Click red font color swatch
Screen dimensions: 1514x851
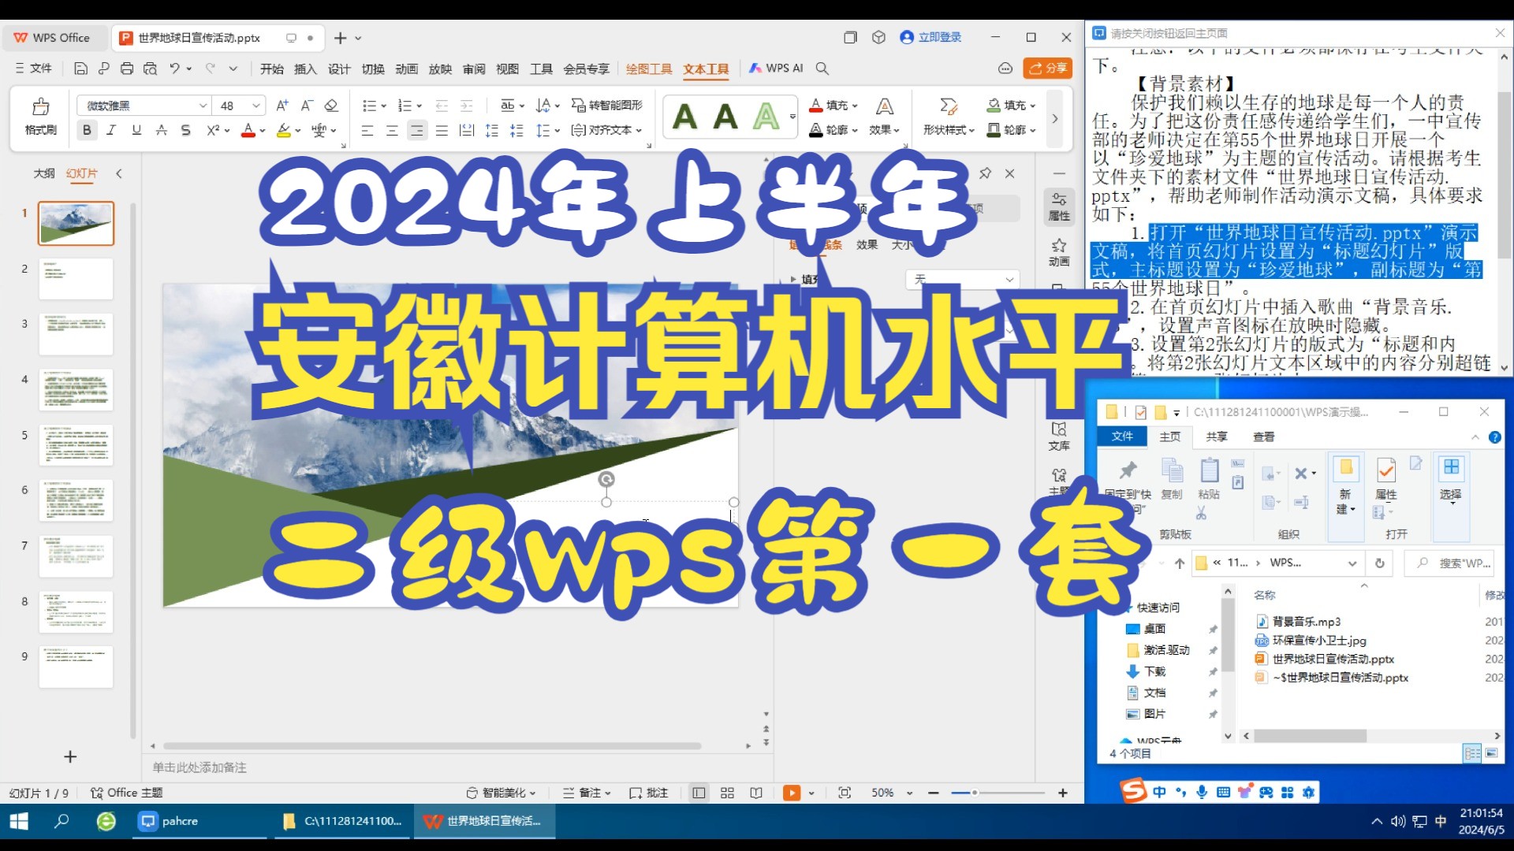point(248,130)
